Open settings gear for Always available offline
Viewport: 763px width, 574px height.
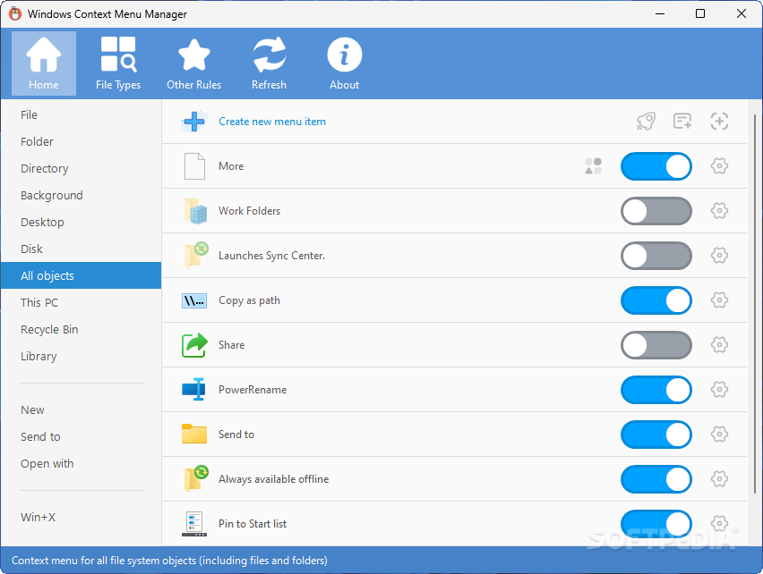pos(719,479)
